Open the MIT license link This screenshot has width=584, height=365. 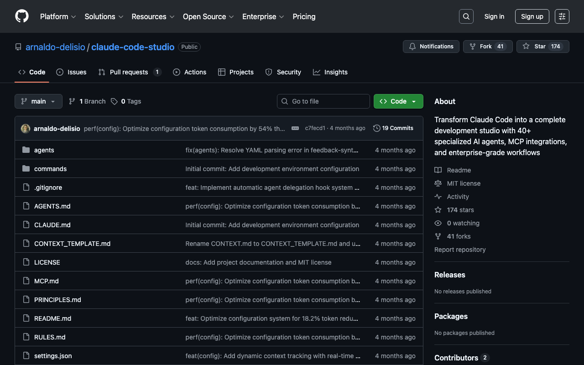pos(464,183)
